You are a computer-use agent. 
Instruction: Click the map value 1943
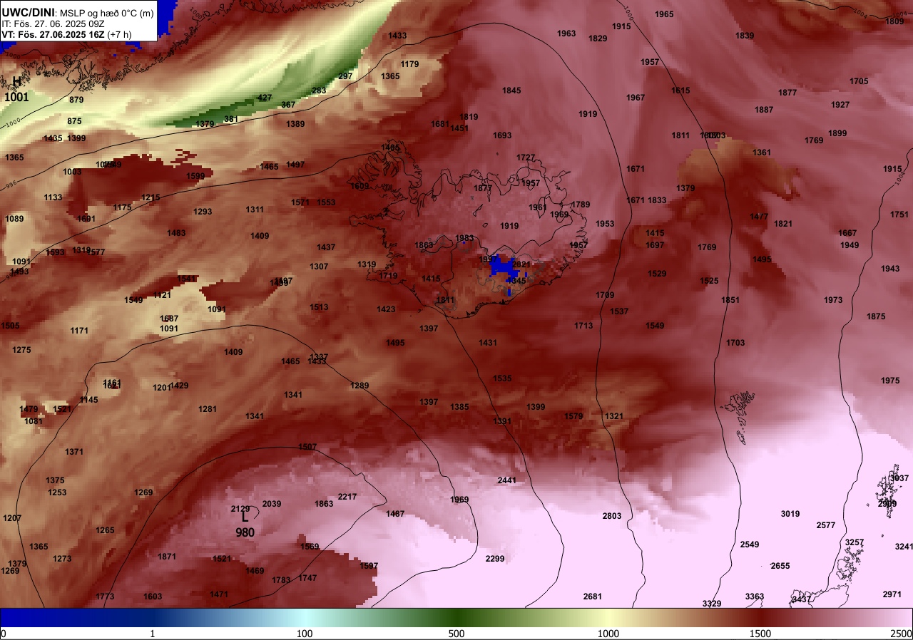coord(890,269)
